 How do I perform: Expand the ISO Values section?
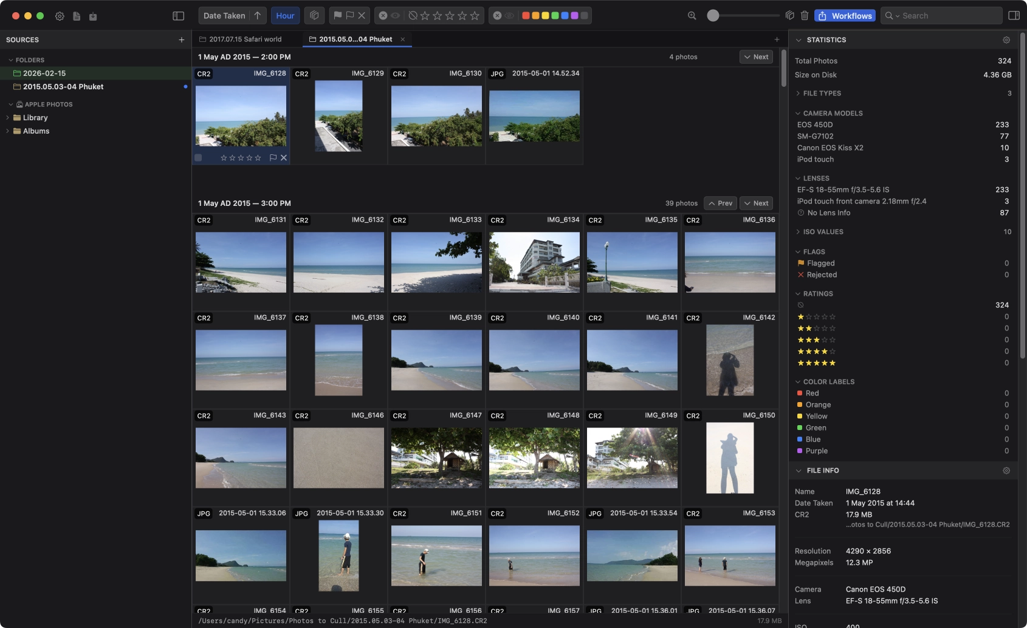point(798,232)
